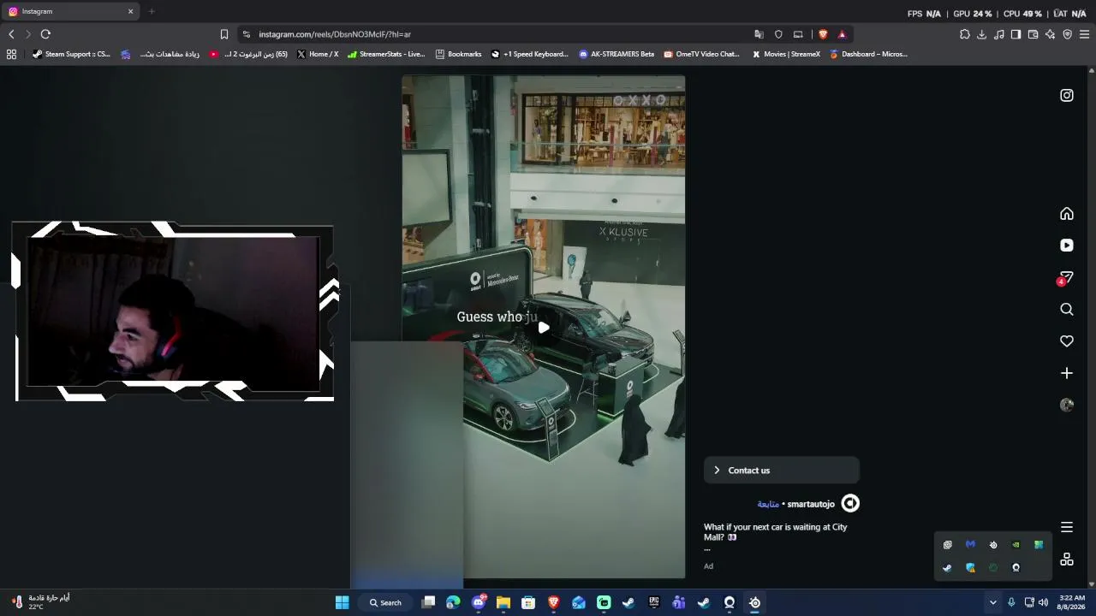Open Instagram search magnifier icon
1096x616 pixels.
pyautogui.click(x=1067, y=310)
